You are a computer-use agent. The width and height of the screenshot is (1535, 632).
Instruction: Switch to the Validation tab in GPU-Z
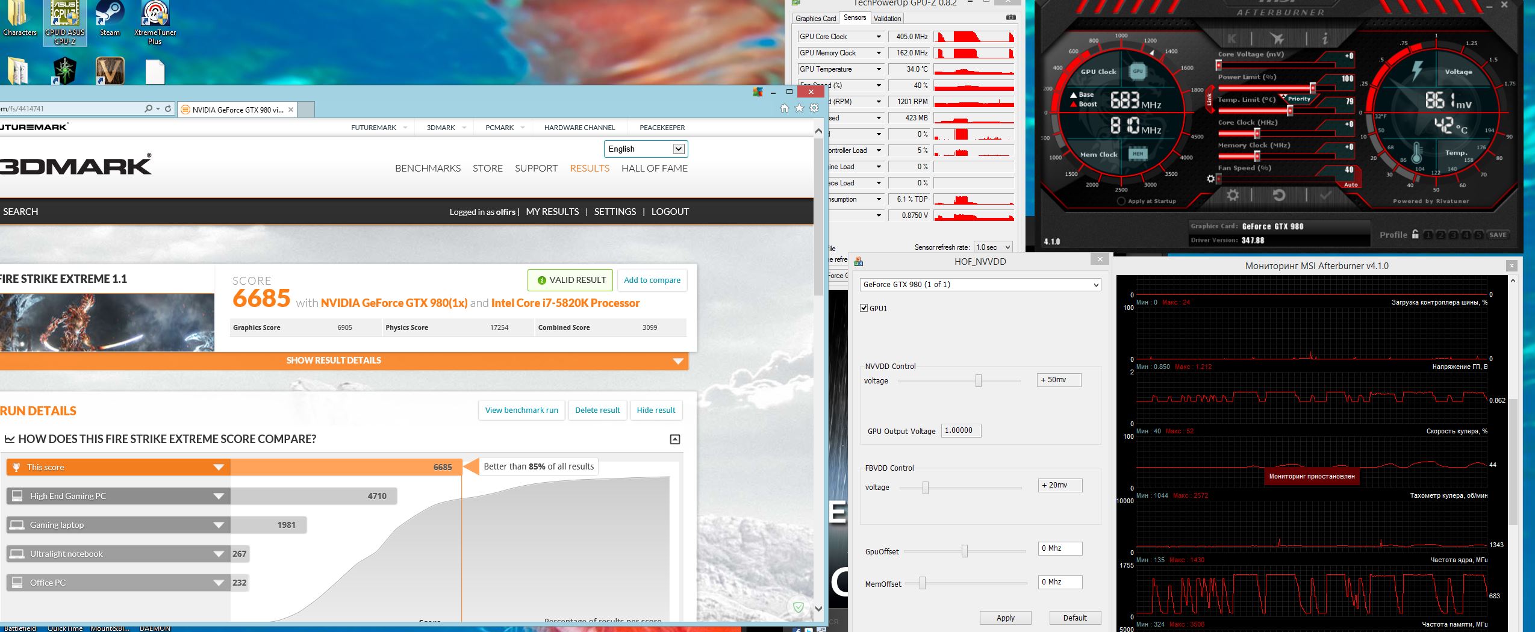pos(887,19)
